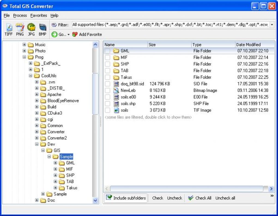Toggle Include subfolders option
Viewport: 278px width, 216px height.
126,198
